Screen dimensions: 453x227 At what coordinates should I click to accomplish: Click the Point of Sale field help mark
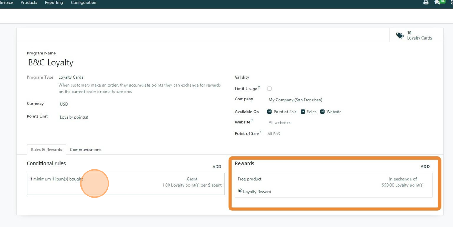click(260, 132)
